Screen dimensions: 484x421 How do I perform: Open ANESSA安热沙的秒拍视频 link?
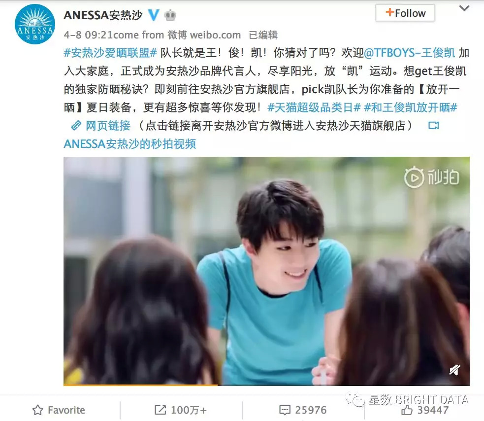(130, 144)
